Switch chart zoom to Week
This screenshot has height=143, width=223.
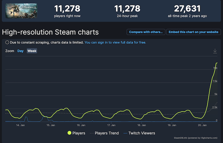pos(32,51)
